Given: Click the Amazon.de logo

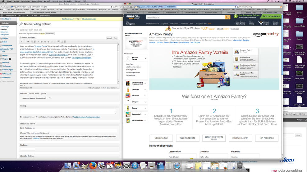Looking at the screenshot, I should (133, 17).
